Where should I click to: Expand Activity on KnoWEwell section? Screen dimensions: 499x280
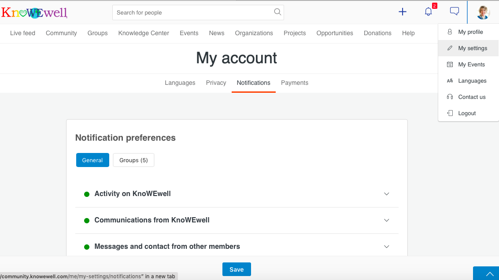coord(386,194)
